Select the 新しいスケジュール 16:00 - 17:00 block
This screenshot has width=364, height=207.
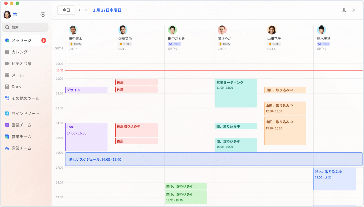click(214, 159)
